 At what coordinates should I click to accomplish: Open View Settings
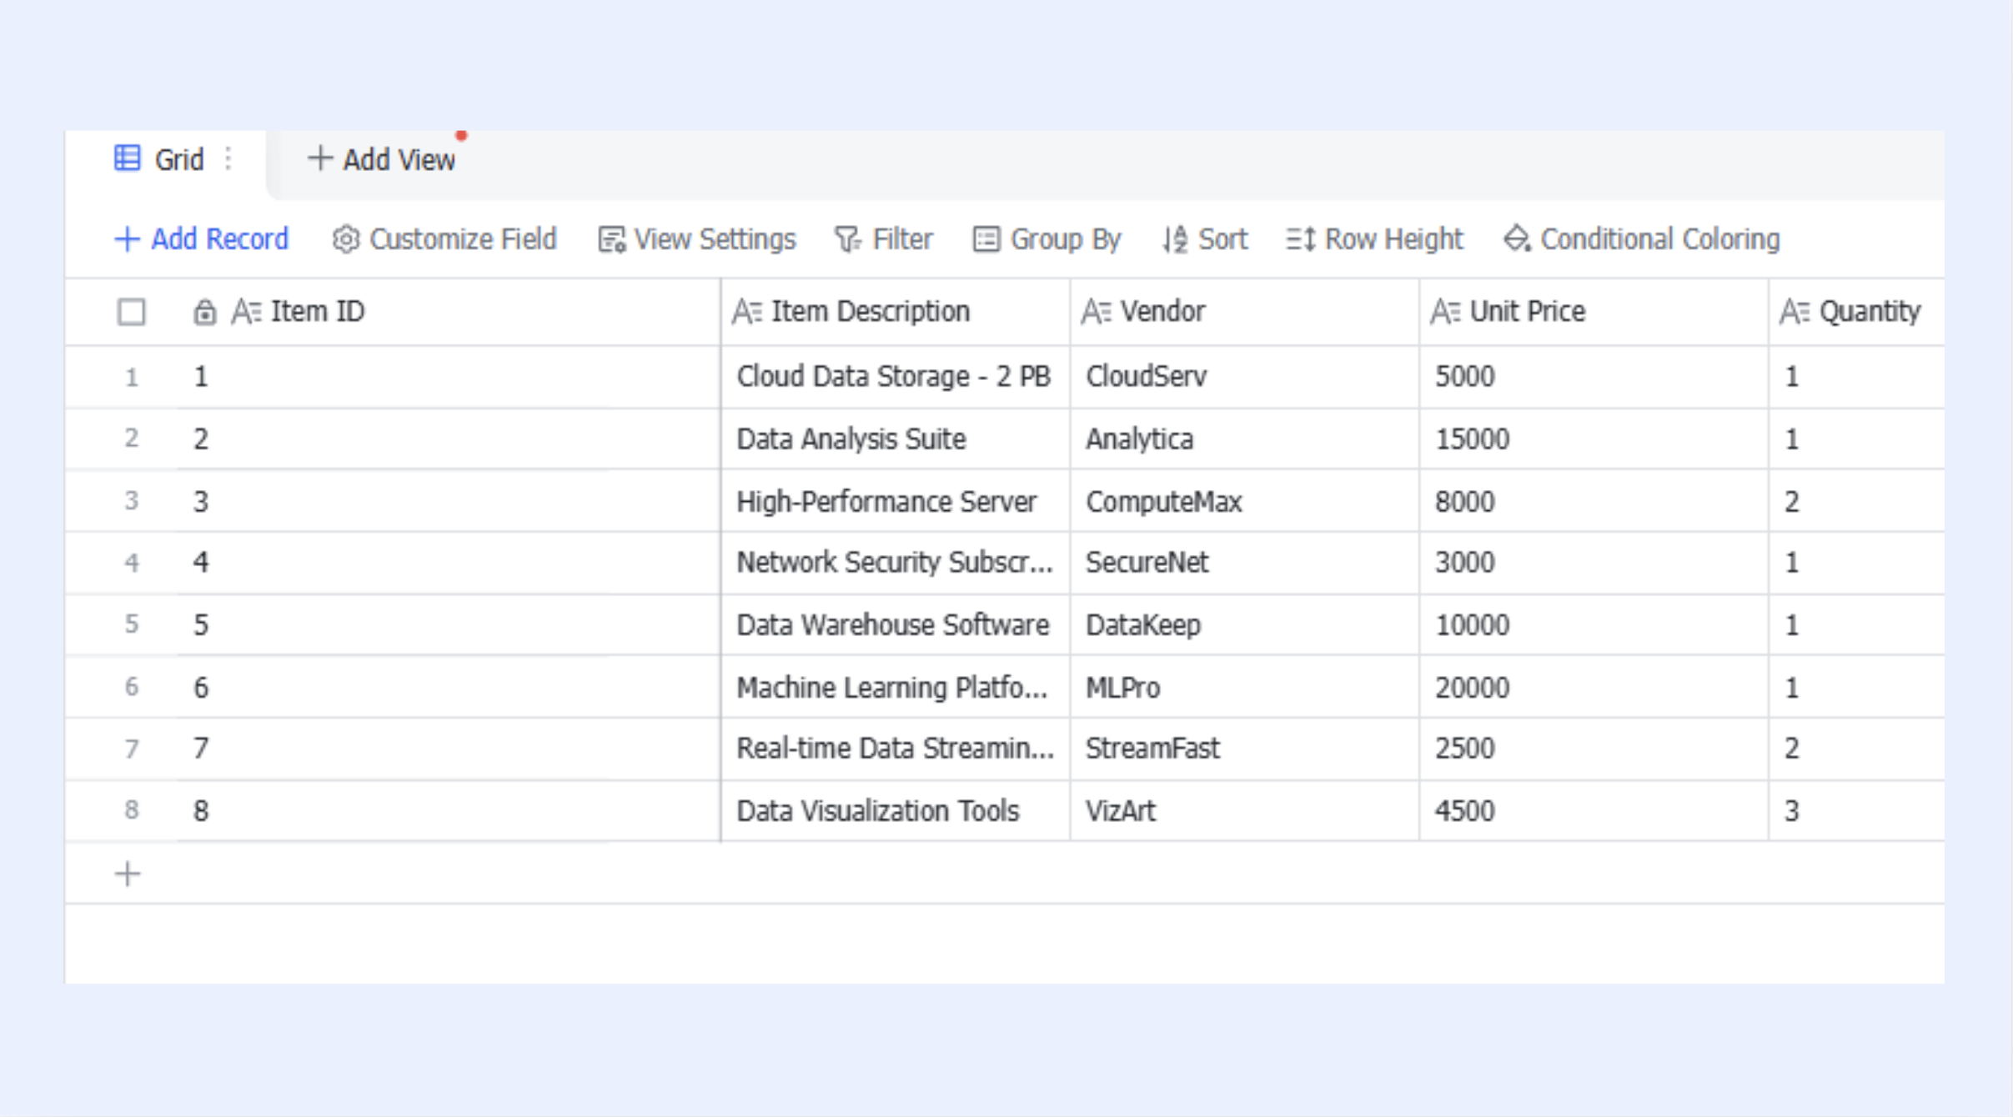tap(697, 239)
